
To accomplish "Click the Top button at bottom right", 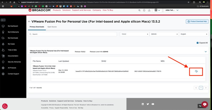I will click(x=200, y=106).
